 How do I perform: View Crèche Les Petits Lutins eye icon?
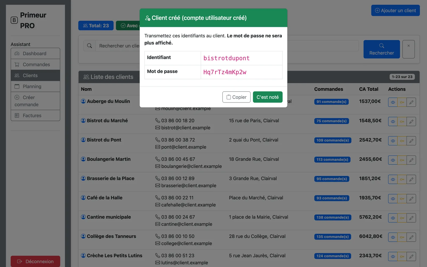click(x=393, y=256)
